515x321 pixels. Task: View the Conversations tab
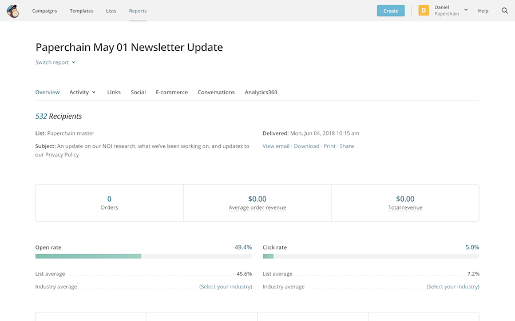[216, 93]
